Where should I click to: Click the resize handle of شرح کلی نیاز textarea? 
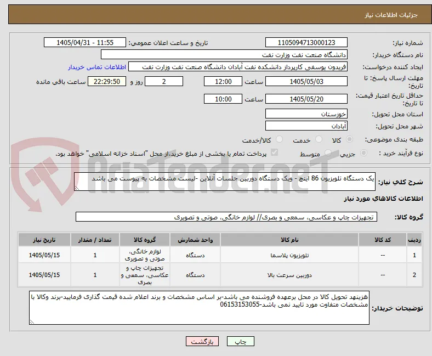(x=77, y=188)
